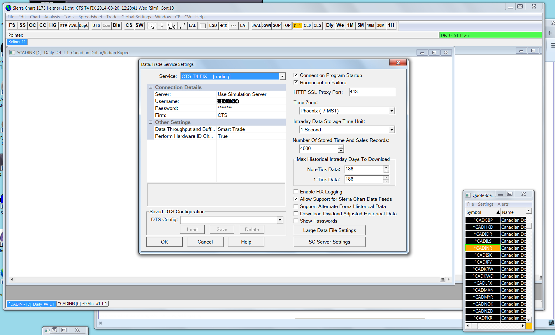
Task: Check Support Alternate Forex Historical Data
Action: [x=296, y=206]
